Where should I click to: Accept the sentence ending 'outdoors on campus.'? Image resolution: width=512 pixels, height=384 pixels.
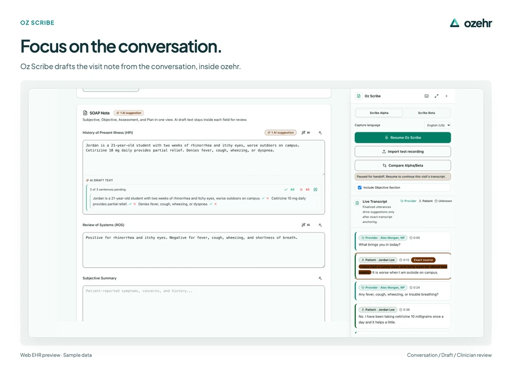click(x=263, y=198)
